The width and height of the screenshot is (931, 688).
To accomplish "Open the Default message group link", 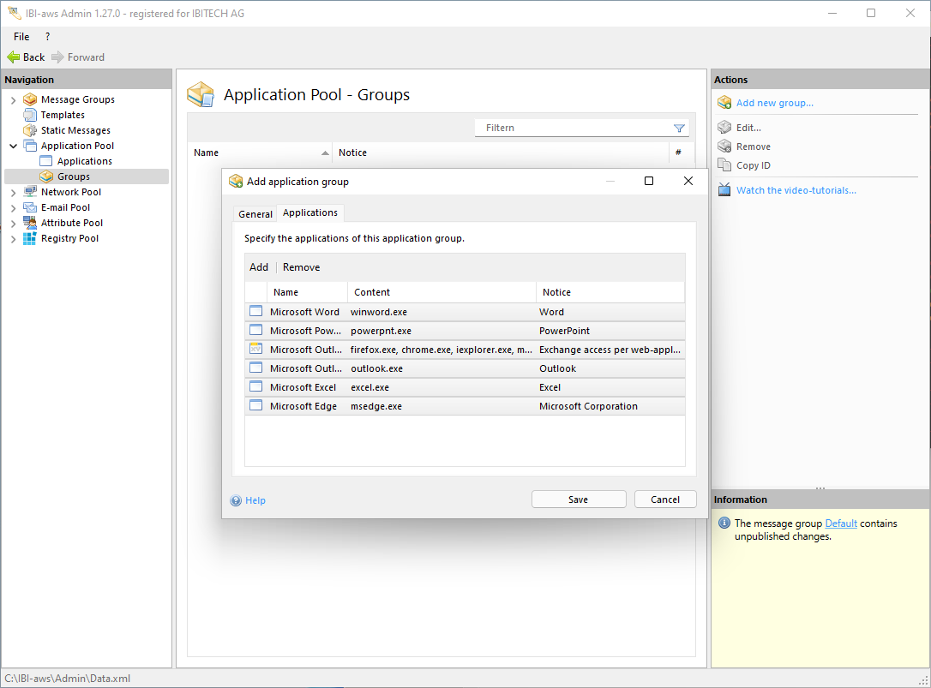I will [x=840, y=523].
